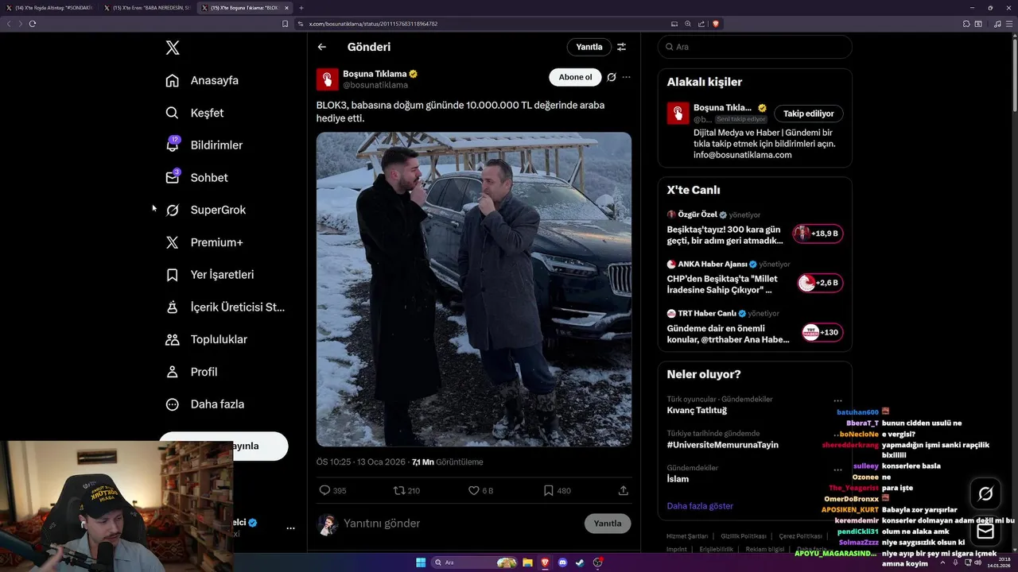Screen dimensions: 1018x572
Task: Open Premium+ from the sidebar
Action: [x=204, y=242]
